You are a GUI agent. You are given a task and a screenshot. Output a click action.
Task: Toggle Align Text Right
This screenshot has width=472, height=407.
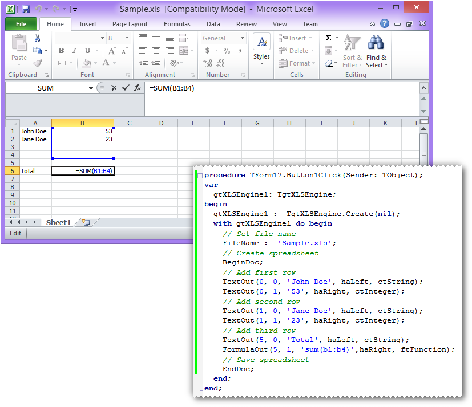[170, 51]
